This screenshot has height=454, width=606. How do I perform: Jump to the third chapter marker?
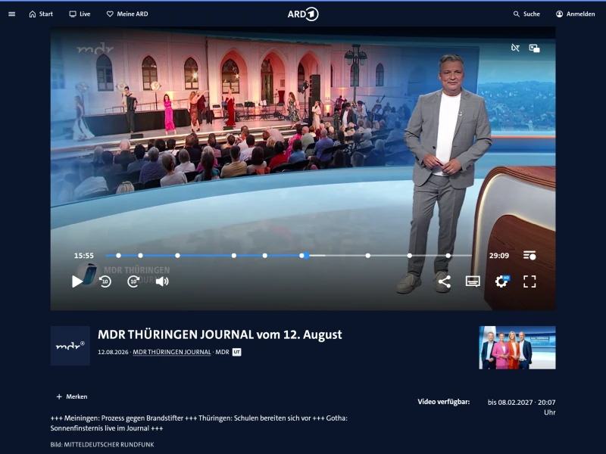177,256
